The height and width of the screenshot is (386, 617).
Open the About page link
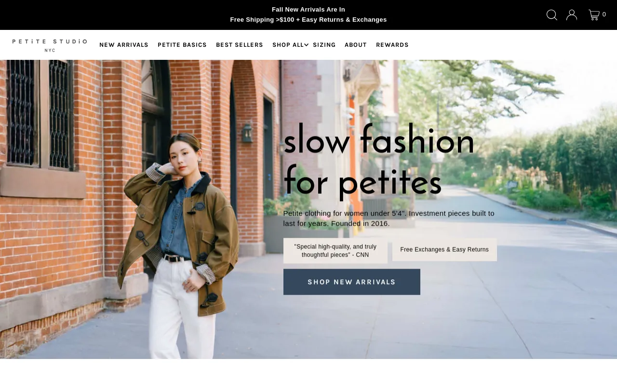point(356,45)
